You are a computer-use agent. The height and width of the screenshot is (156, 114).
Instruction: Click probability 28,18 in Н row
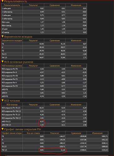pyautogui.click(x=41, y=47)
